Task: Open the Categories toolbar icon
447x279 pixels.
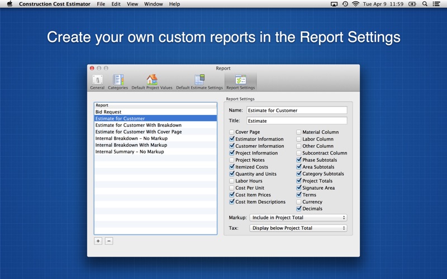Action: 118,80
